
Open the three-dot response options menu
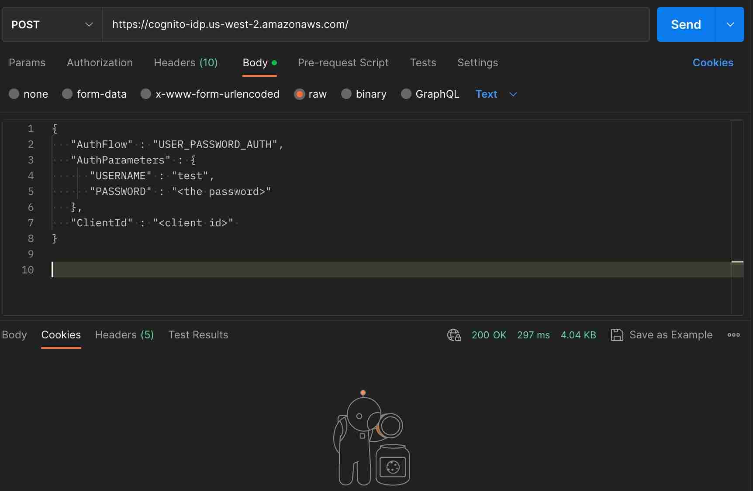point(733,335)
